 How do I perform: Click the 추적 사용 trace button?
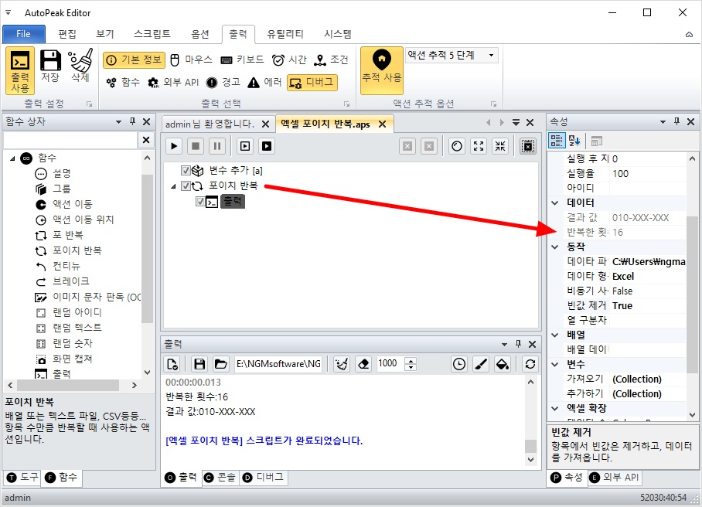381,70
